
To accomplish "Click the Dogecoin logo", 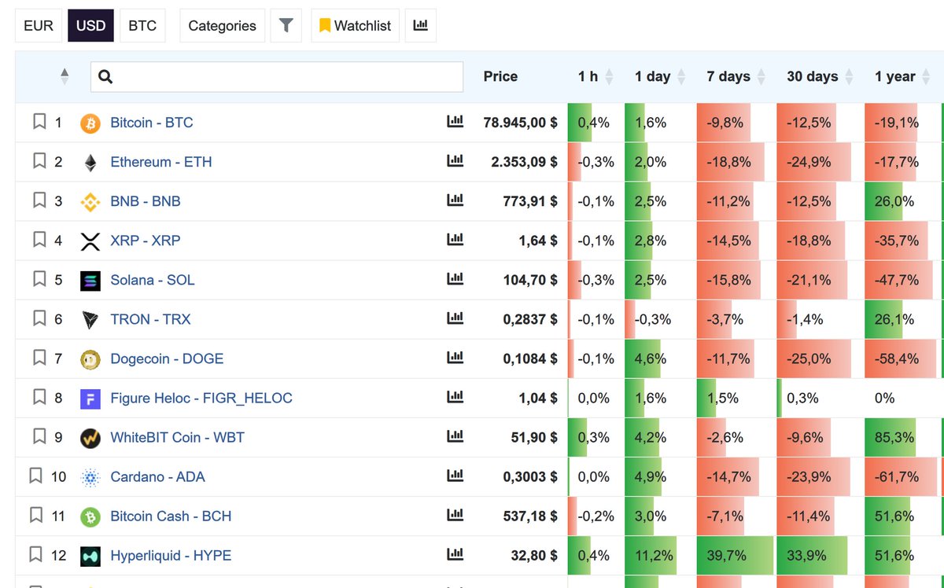I will [x=90, y=359].
